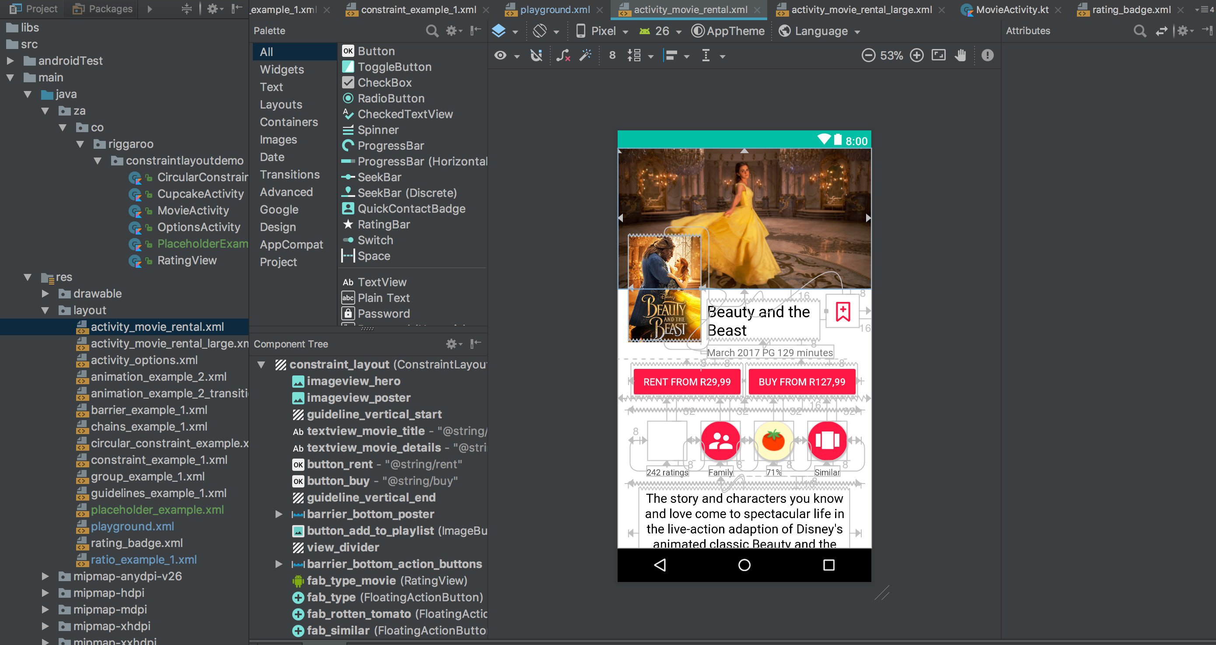Screen dimensions: 1216x645
Task: Expand the mipmap-hdpi folder
Action: (x=45, y=593)
